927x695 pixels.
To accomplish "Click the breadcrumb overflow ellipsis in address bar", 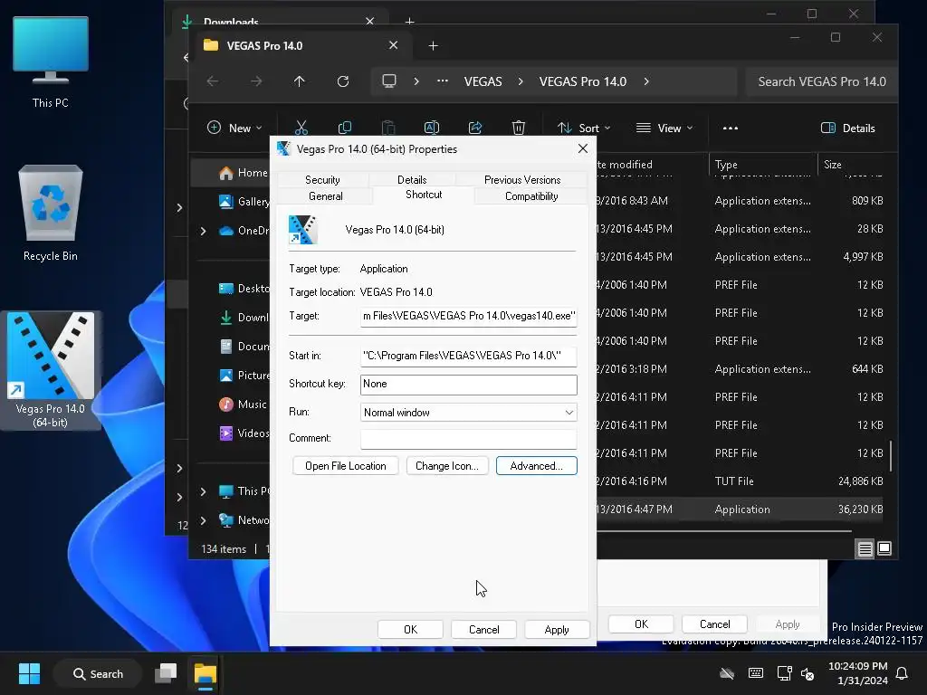I will coord(442,81).
